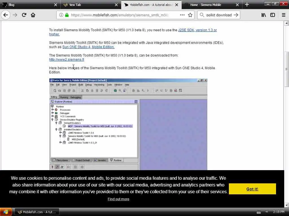Click the Forte for Java screenshot image

[x=128, y=124]
